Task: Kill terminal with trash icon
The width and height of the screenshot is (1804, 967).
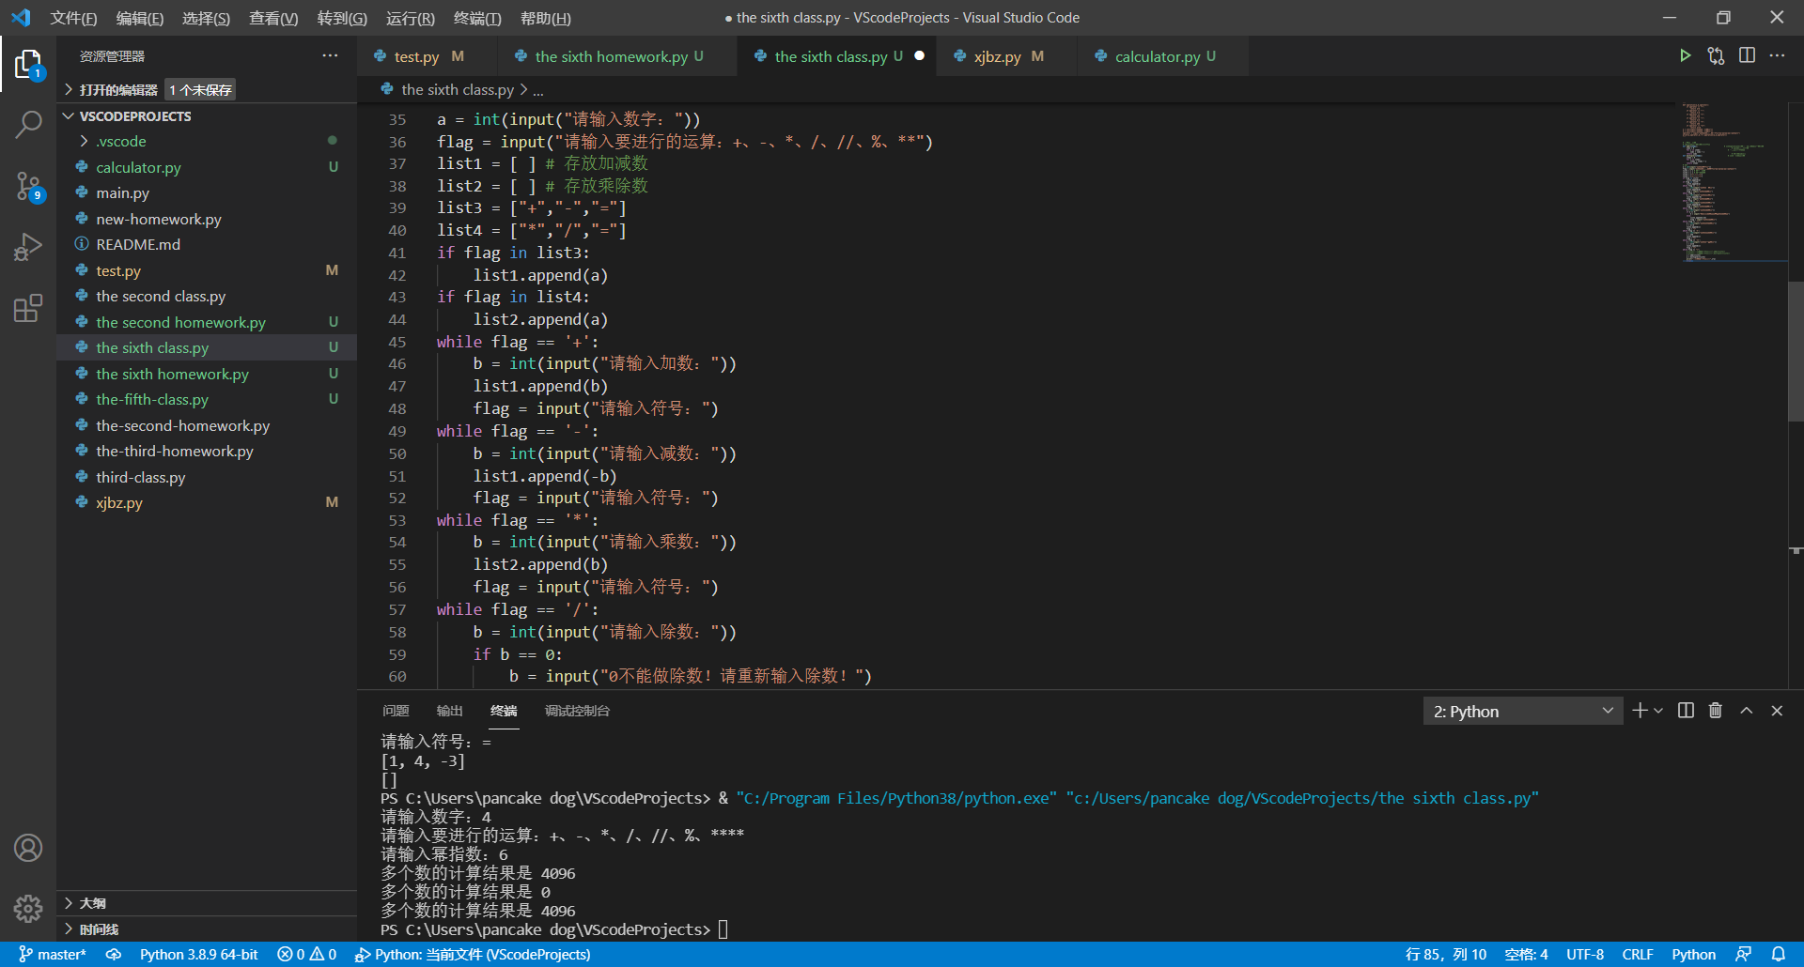Action: click(x=1715, y=711)
